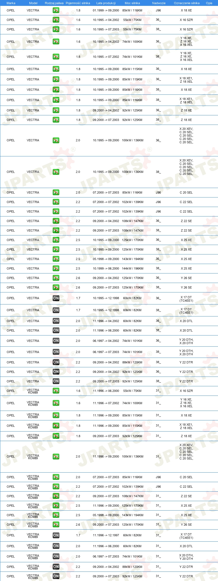Click the Nadwozie column header
218x581 pixels.
coord(159,3)
